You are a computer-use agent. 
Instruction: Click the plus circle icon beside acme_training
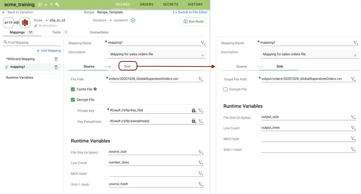point(40,5)
